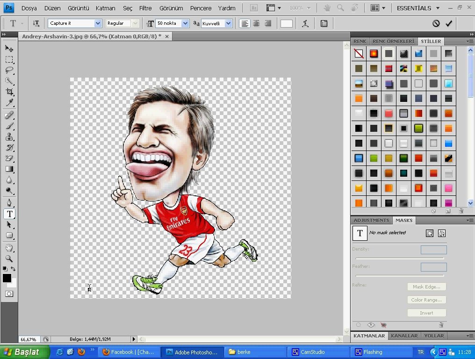Select the Move tool
475x359 pixels.
tap(9, 49)
